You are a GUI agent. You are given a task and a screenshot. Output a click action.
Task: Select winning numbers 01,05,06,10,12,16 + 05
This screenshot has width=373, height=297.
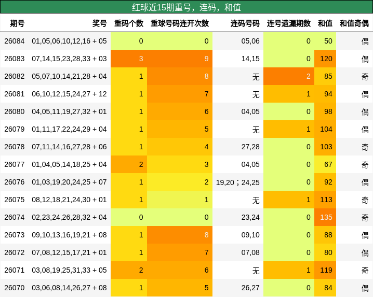point(69,41)
